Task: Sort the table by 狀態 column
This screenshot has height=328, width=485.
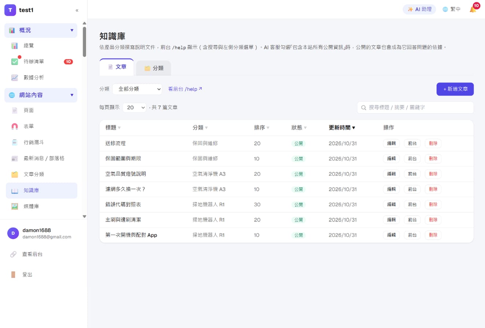Action: coord(299,128)
